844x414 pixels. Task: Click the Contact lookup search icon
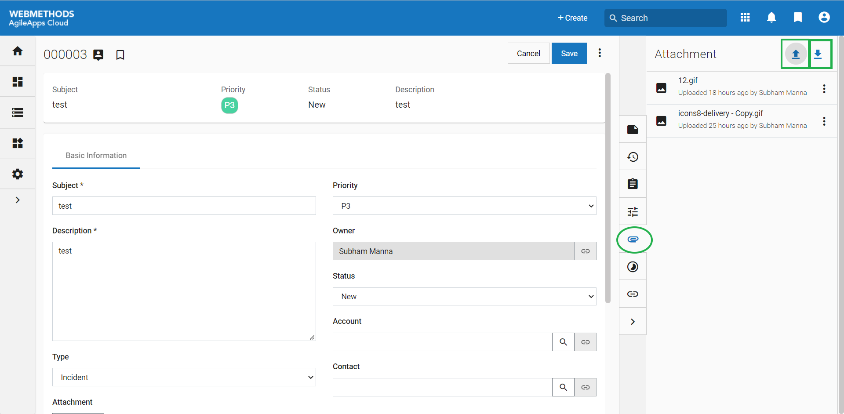563,387
